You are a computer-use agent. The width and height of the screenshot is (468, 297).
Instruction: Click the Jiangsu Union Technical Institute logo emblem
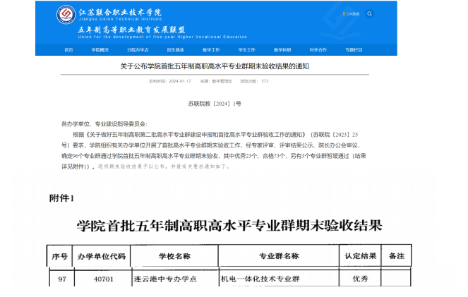tap(66, 14)
